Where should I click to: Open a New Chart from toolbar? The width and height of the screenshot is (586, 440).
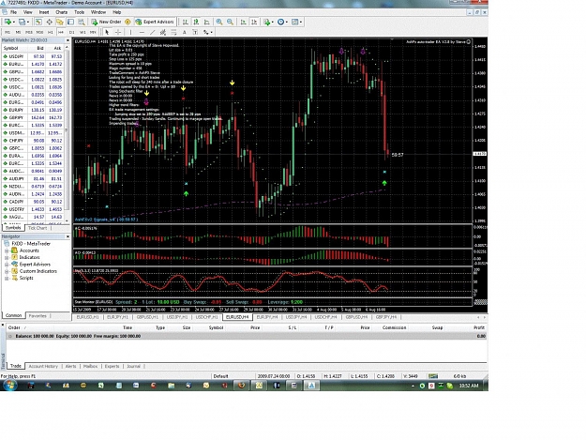[8, 23]
